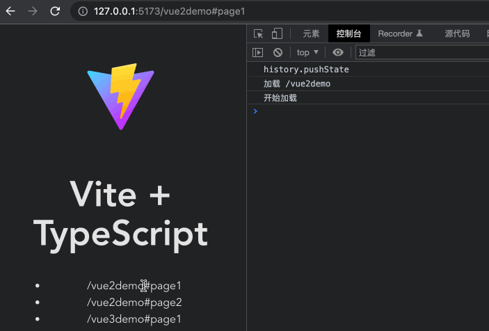The image size is (489, 331).
Task: Open the /vue2demo#page1 link
Action: pos(134,286)
